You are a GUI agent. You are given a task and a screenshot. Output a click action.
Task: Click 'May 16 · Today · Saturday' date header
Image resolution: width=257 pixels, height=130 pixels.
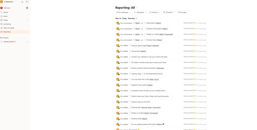125,18
